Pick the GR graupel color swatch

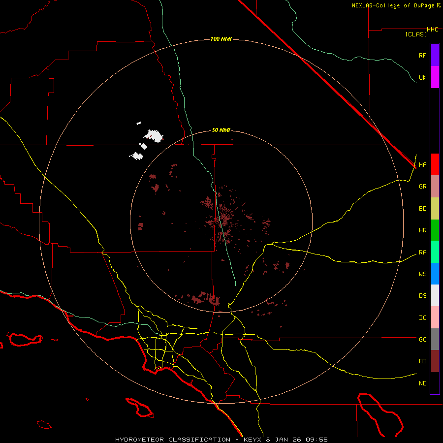point(435,186)
